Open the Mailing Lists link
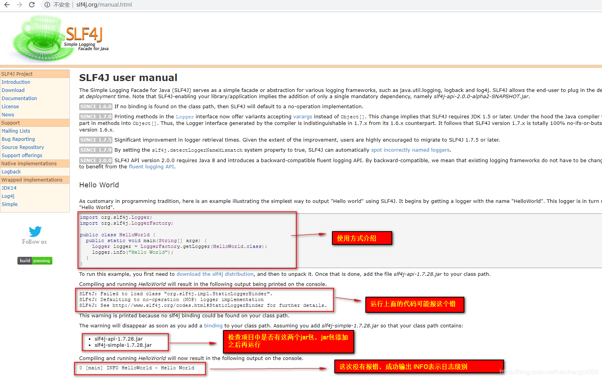The image size is (602, 379). (16, 131)
